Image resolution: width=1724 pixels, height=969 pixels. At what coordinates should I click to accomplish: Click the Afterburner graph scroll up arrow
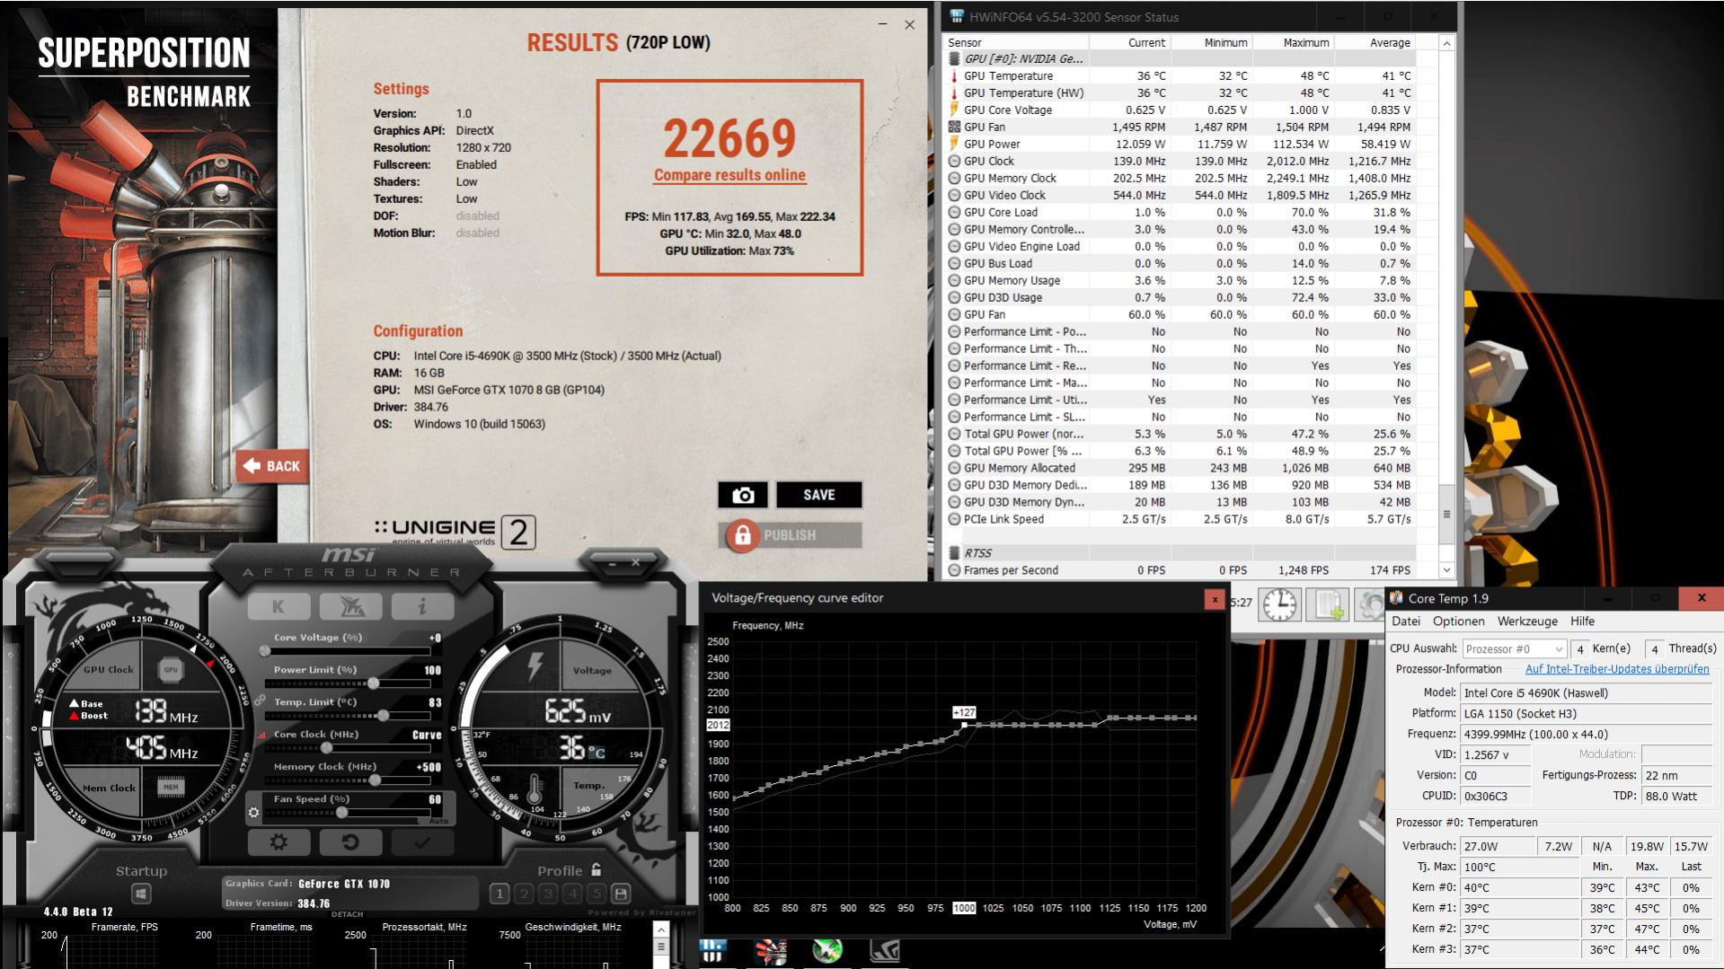coord(660,929)
